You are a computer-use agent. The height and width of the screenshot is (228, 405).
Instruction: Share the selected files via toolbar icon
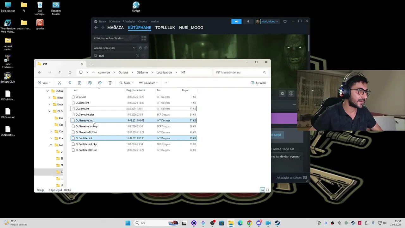100,83
